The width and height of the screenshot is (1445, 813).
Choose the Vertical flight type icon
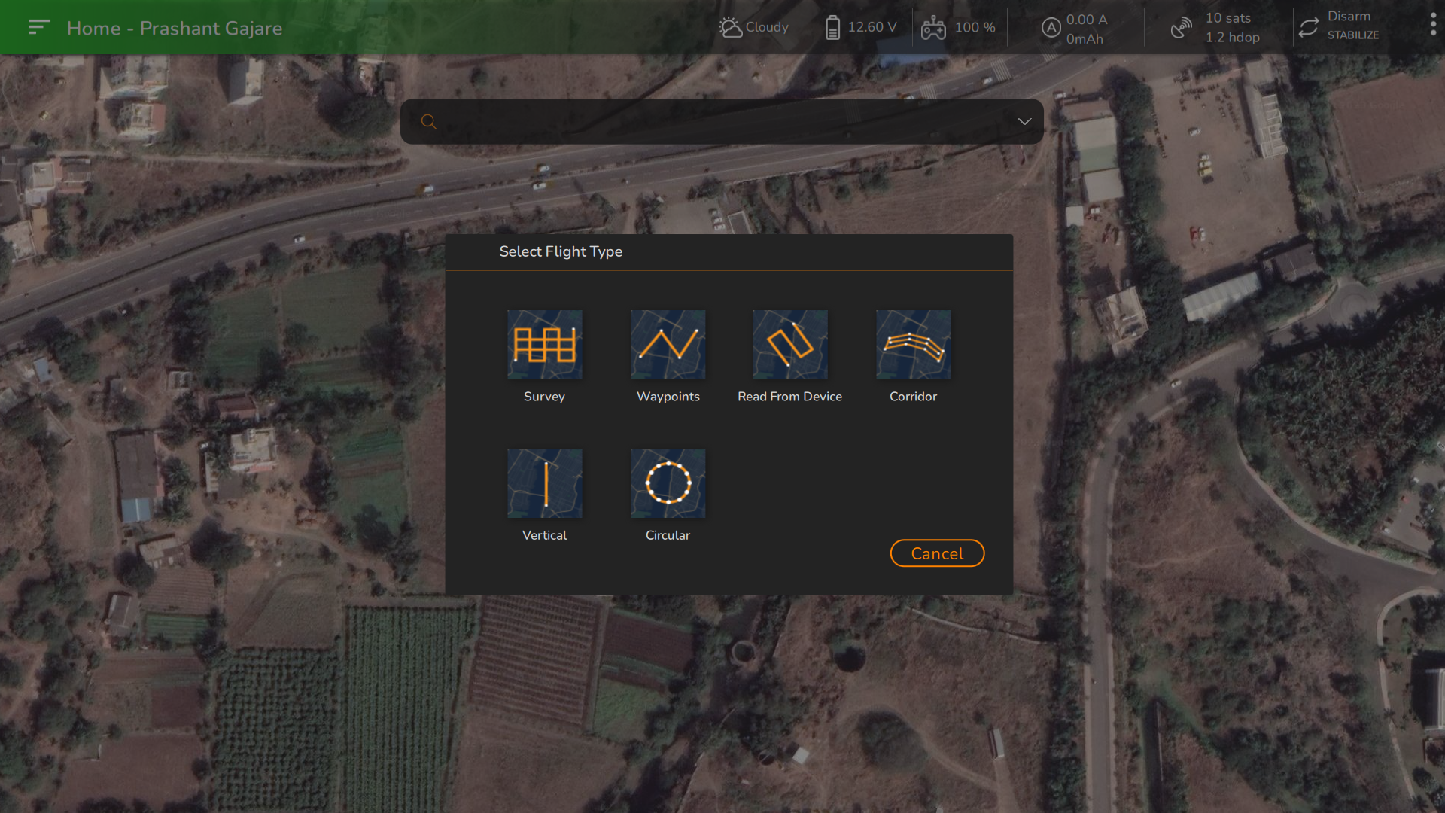(x=544, y=483)
